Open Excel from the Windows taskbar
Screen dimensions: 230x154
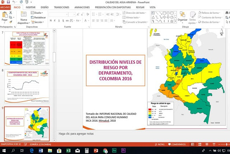click(x=68, y=150)
